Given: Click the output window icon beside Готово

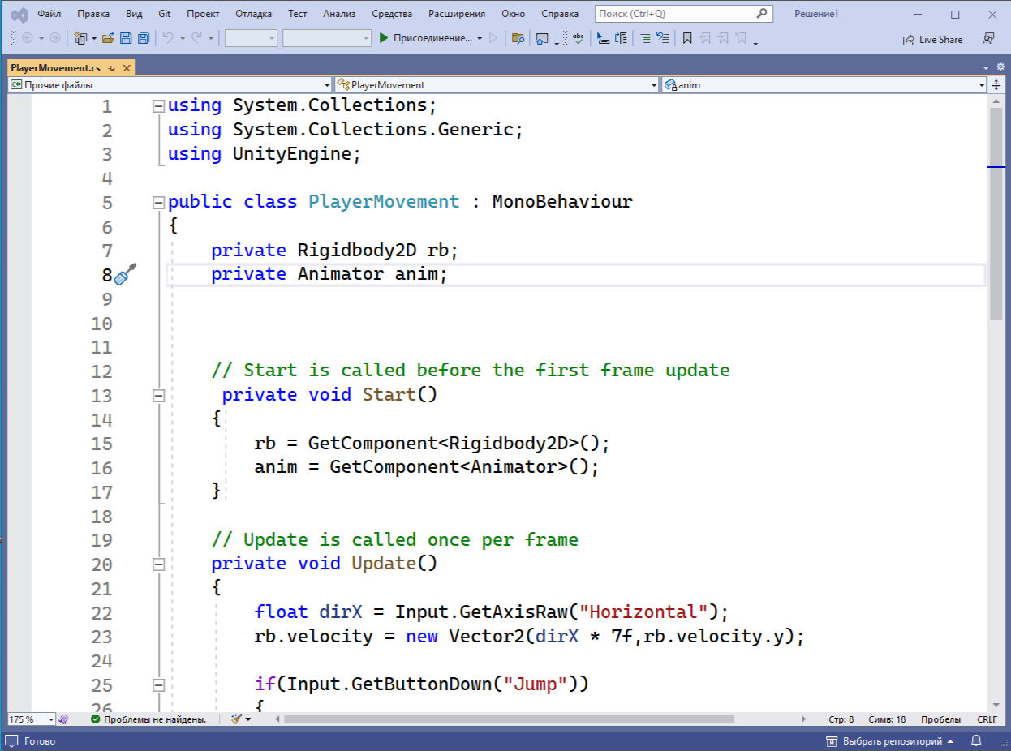Looking at the screenshot, I should (x=12, y=740).
